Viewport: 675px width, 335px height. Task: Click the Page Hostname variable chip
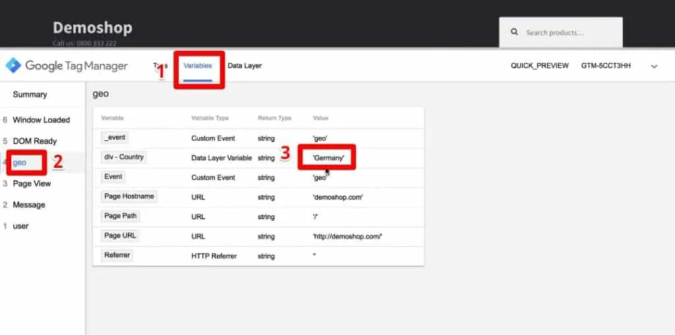click(129, 196)
